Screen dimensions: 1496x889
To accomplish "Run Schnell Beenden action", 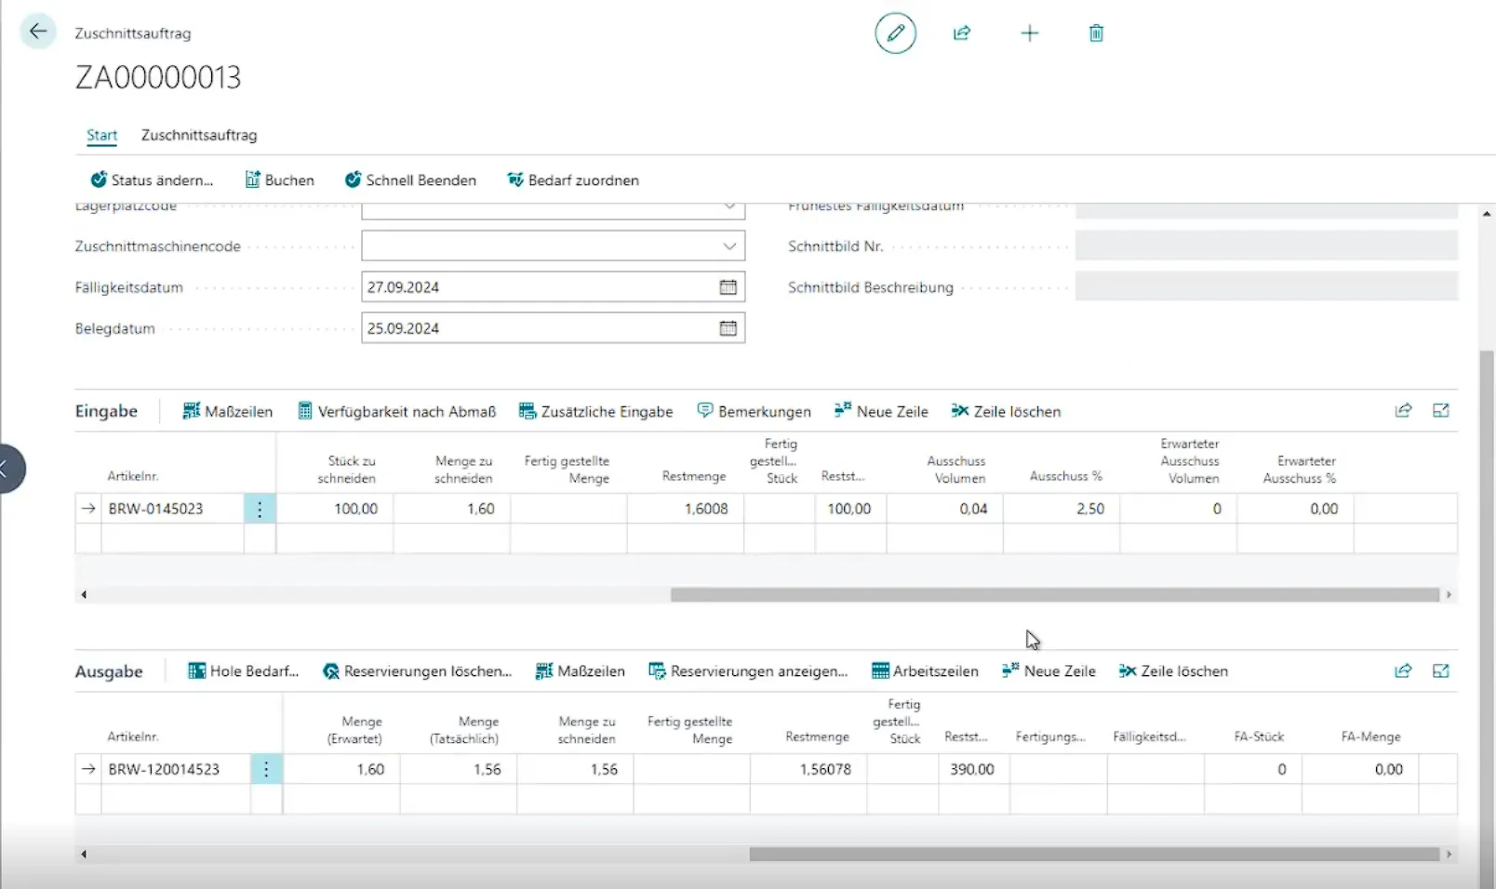I will [x=410, y=180].
